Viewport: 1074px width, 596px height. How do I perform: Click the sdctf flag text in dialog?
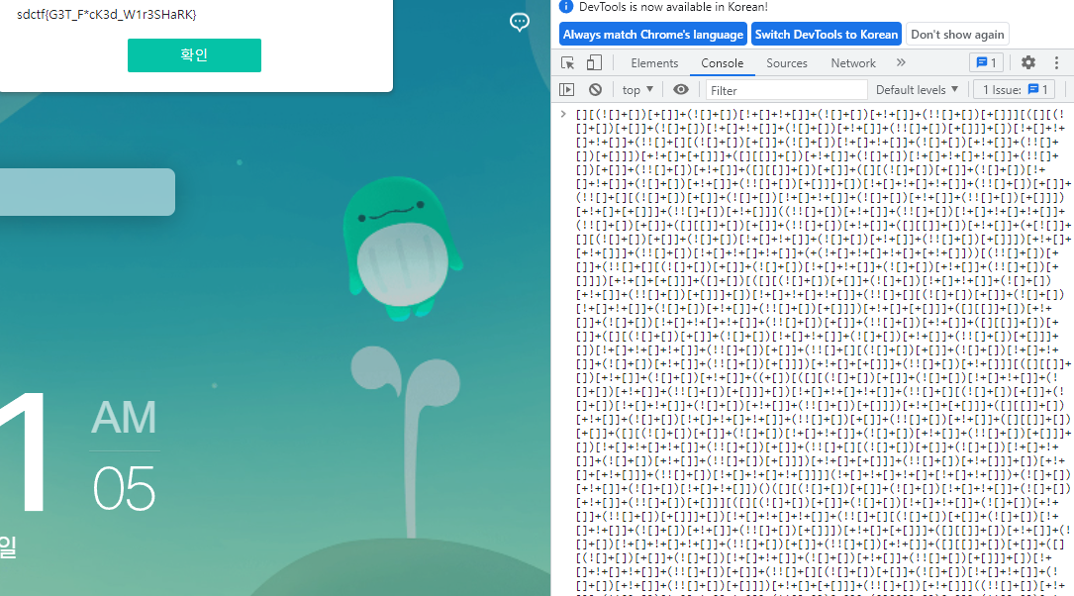click(107, 14)
